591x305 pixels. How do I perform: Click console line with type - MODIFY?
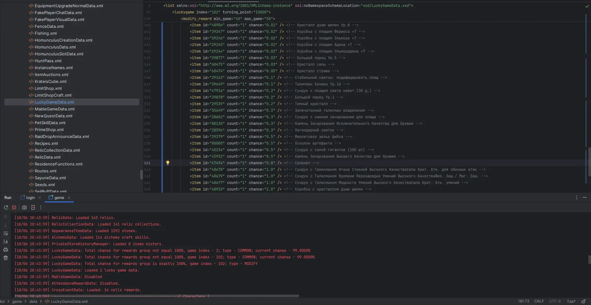[136, 264]
